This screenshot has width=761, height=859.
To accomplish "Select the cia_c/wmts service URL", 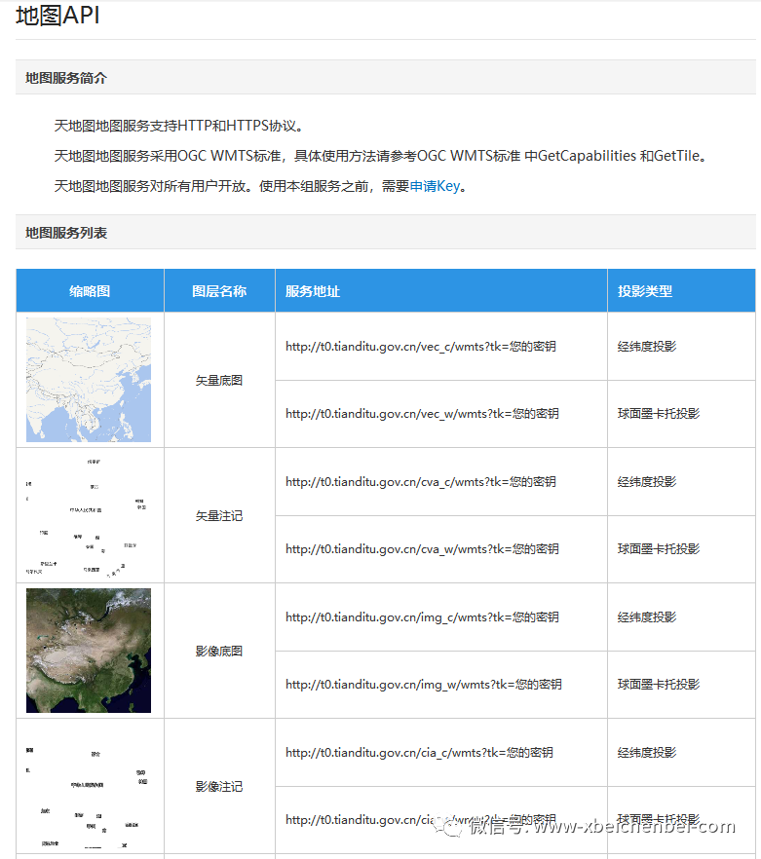I will pyautogui.click(x=419, y=752).
